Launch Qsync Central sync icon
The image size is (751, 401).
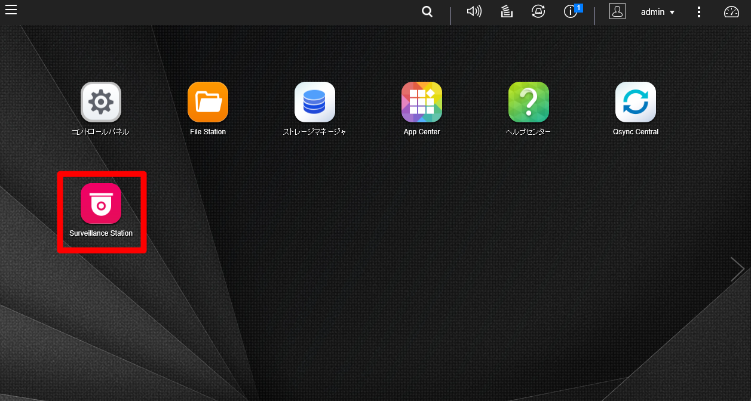click(636, 102)
